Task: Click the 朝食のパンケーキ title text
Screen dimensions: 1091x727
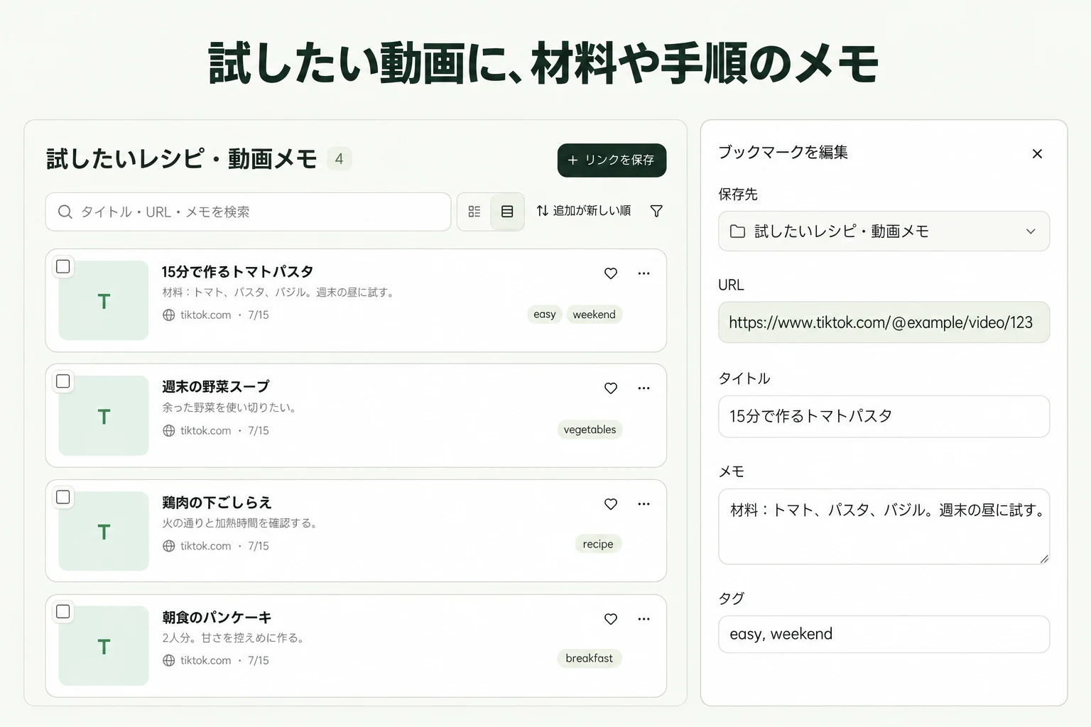Action: tap(217, 618)
